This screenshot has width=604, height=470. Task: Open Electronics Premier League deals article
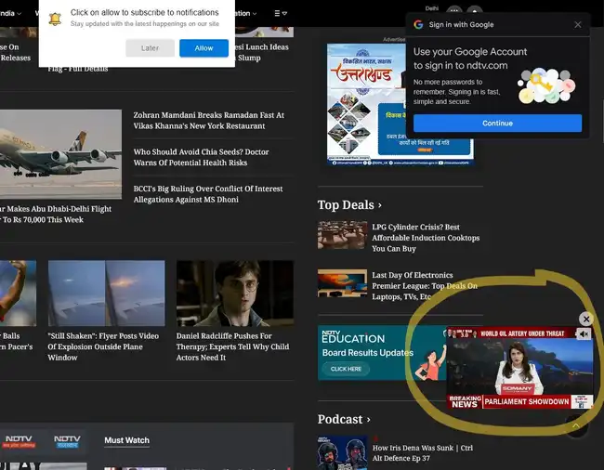click(x=425, y=285)
